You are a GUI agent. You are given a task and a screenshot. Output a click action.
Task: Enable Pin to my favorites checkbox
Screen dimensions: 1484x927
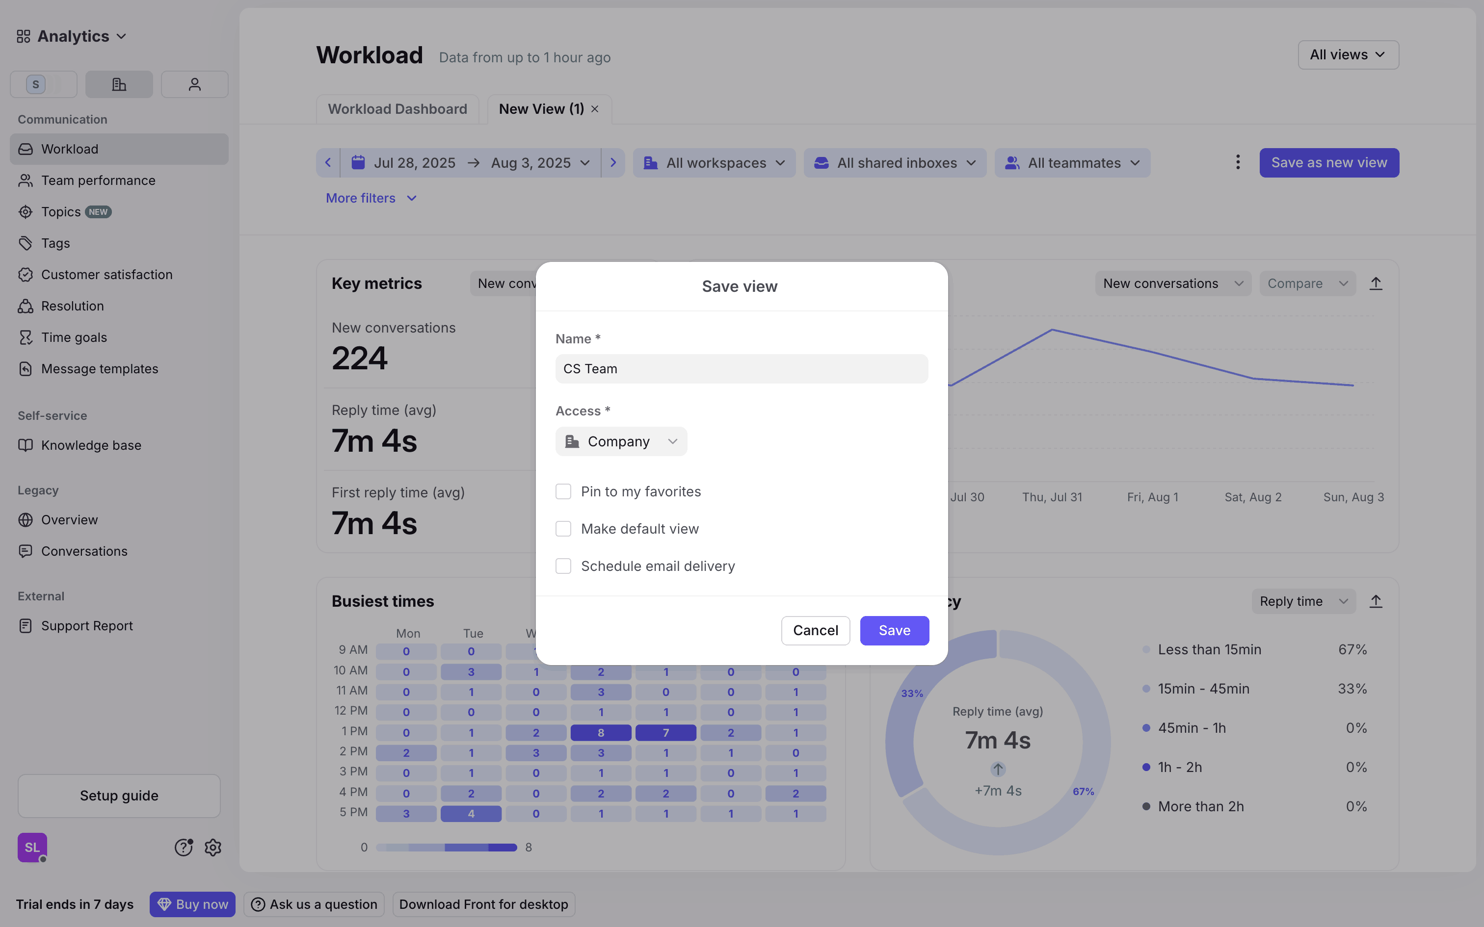pos(563,491)
